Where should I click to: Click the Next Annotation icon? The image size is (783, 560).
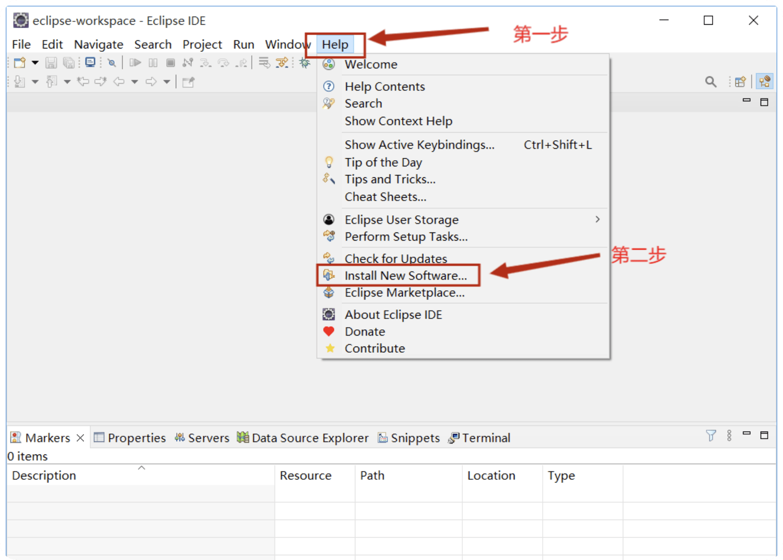pos(19,82)
